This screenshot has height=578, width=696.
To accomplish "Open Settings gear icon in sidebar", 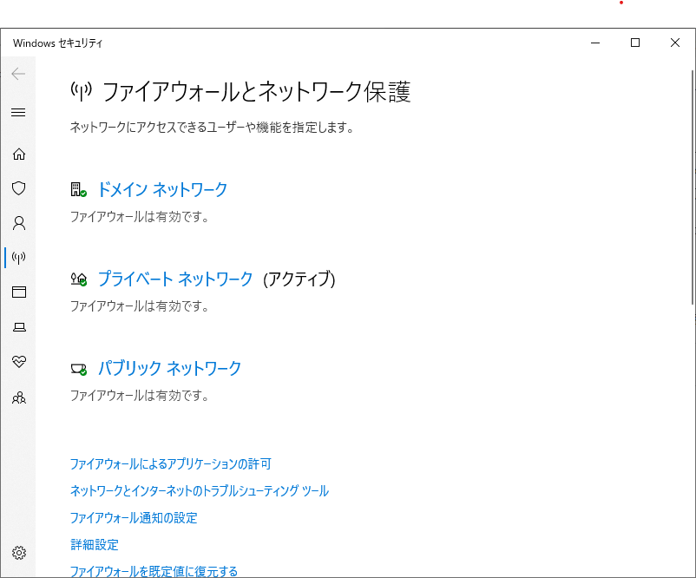I will click(x=19, y=553).
